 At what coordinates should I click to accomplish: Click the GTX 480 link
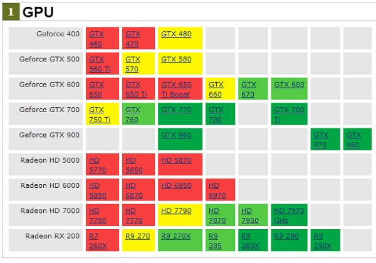[176, 34]
